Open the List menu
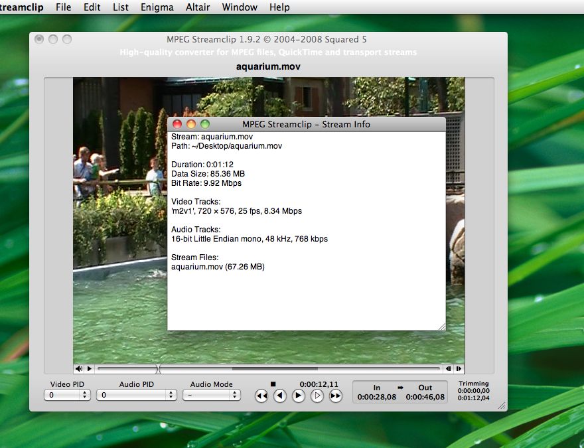 click(x=121, y=7)
